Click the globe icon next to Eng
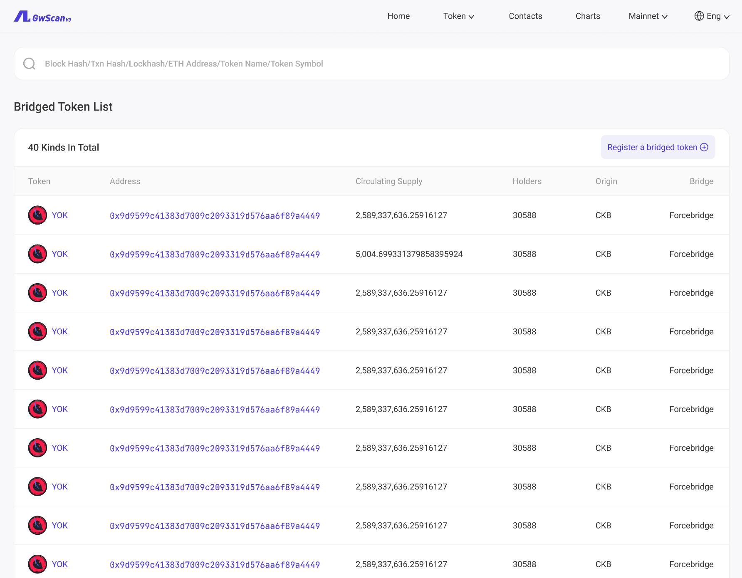Screen dimensions: 742x578 point(699,16)
